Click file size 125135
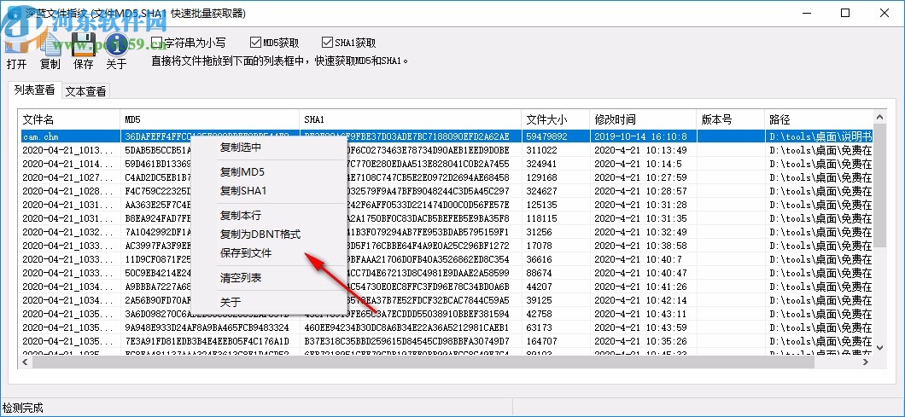 click(542, 205)
